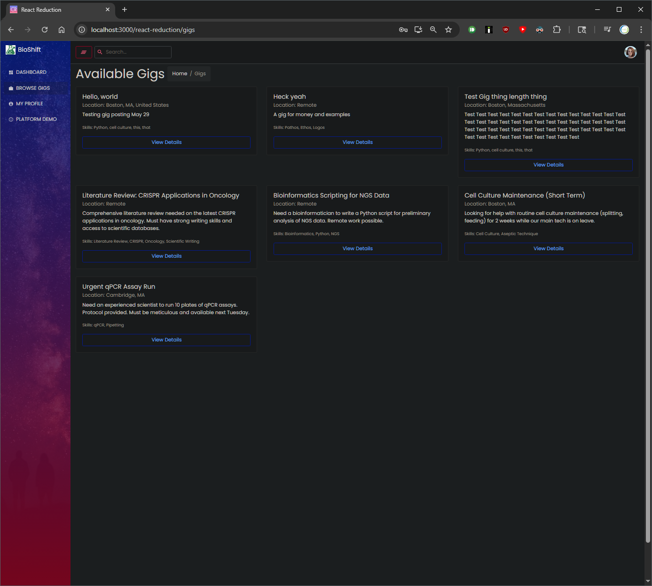The image size is (652, 586).
Task: Open the browser Extensions puzzle icon
Action: [557, 30]
